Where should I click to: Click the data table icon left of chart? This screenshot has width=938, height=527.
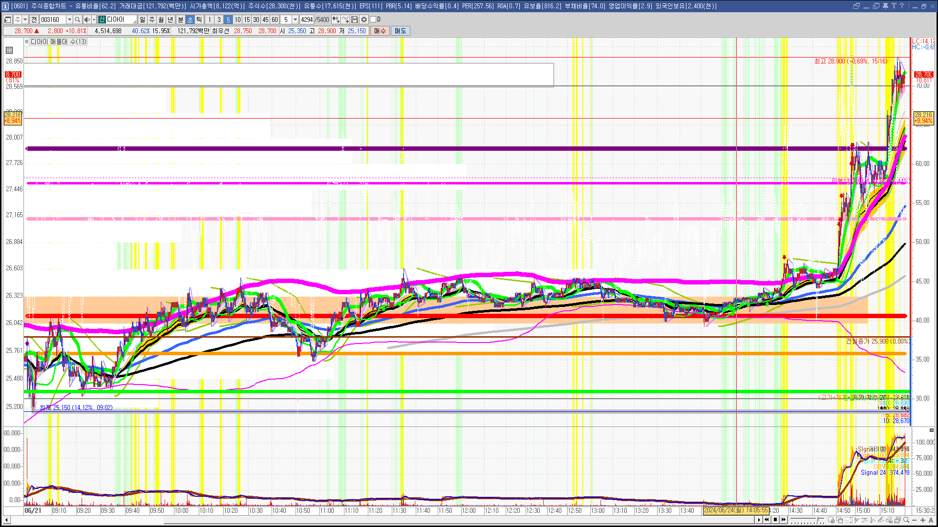[x=9, y=50]
